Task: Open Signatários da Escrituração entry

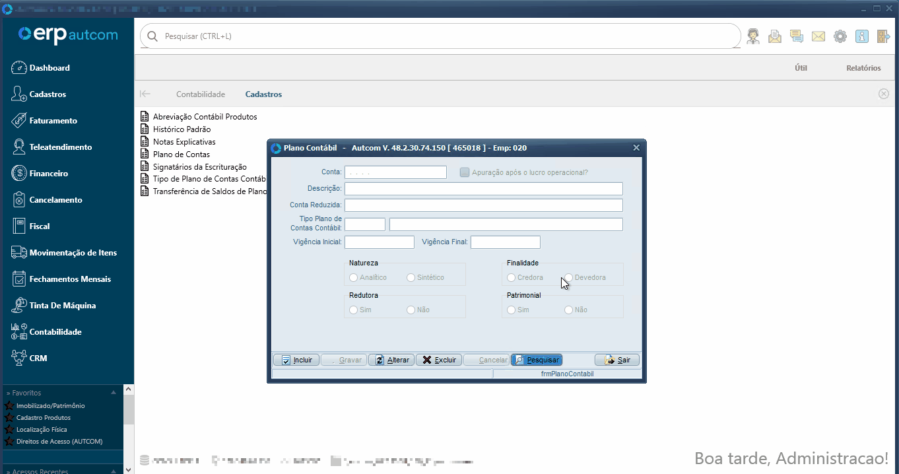Action: [193, 167]
